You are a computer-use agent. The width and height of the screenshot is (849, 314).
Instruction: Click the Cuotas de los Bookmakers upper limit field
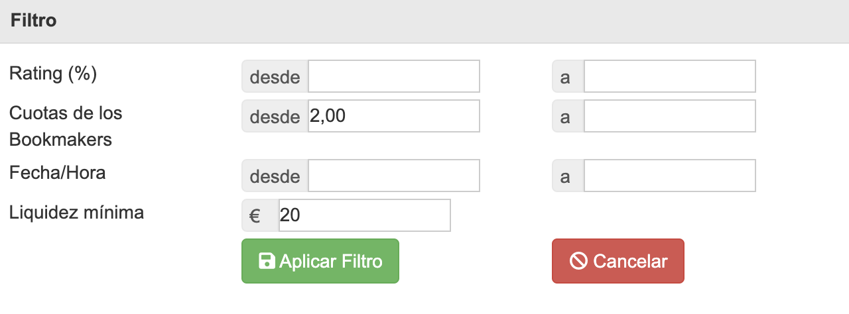669,117
